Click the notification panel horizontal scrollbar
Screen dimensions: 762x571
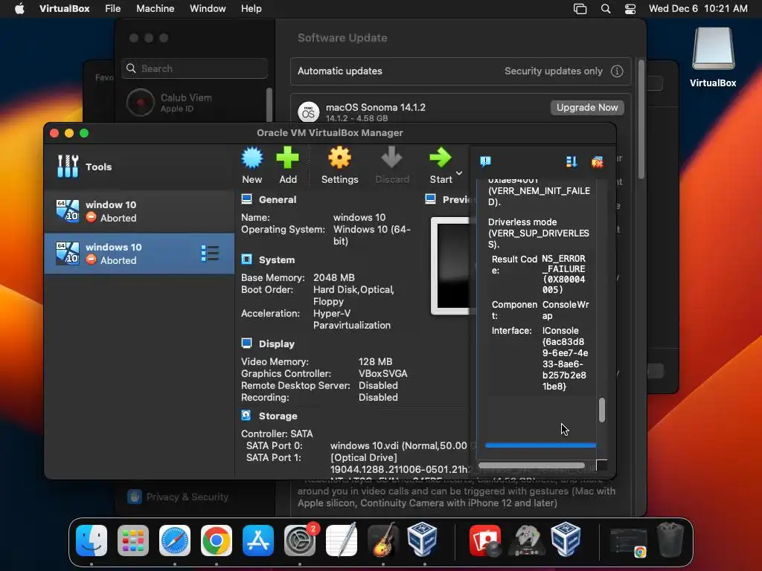pos(531,465)
